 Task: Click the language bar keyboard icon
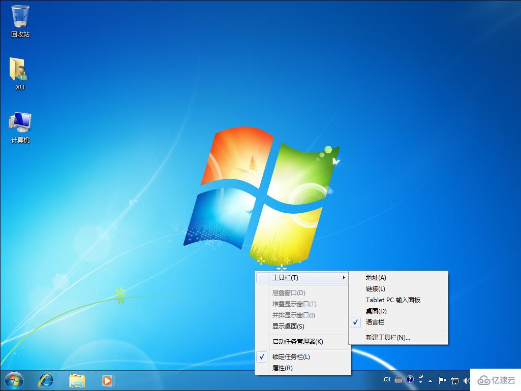coord(399,380)
